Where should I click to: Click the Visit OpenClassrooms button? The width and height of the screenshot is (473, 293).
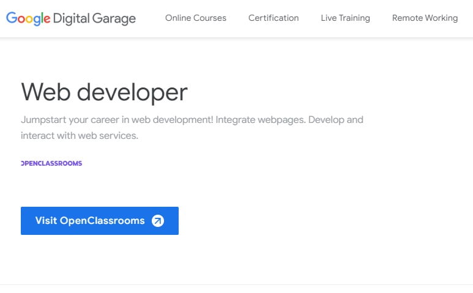[100, 221]
